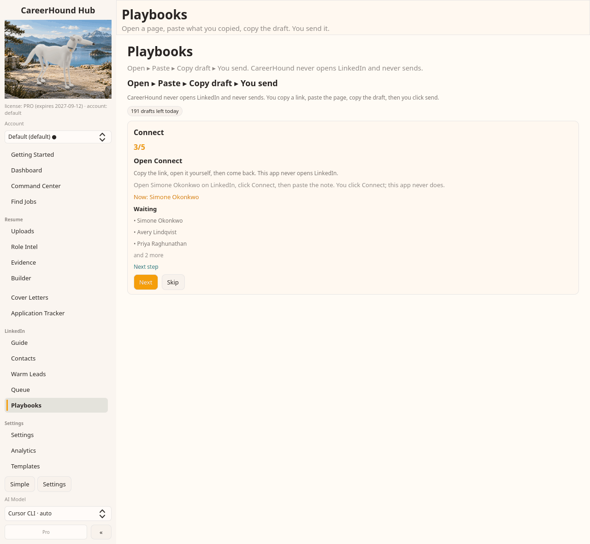Screen dimensions: 590x544
Task: Click the 3/5 step counter
Action: 139,147
